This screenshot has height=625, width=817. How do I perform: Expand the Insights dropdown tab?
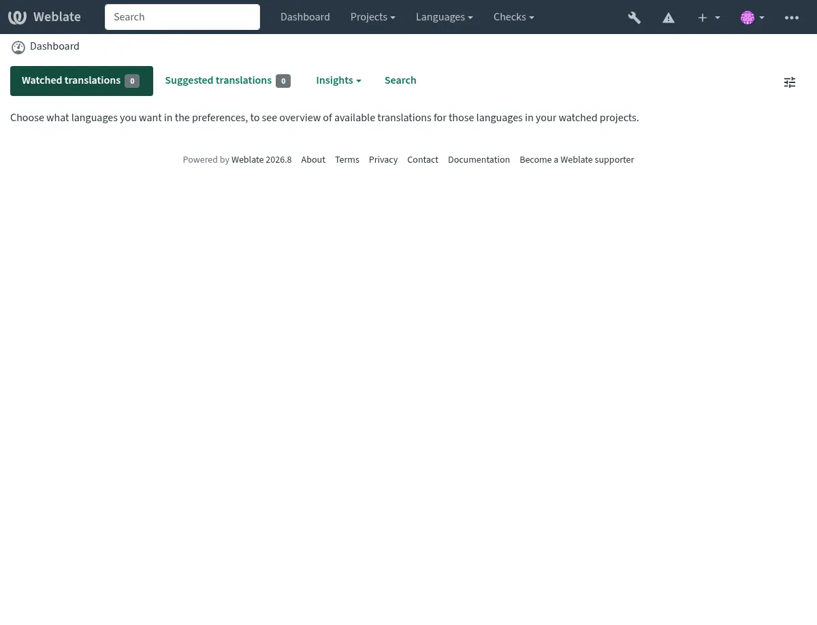tap(338, 81)
